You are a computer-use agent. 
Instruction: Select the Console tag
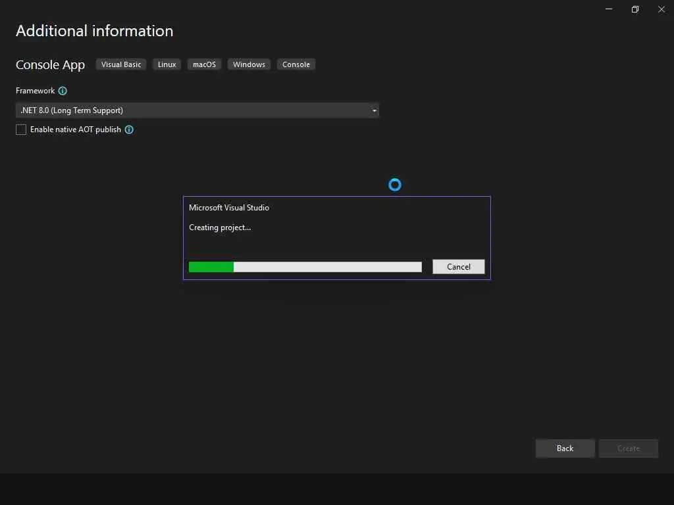pyautogui.click(x=296, y=64)
